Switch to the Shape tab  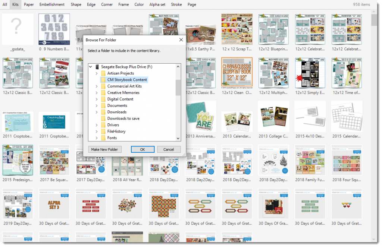pyautogui.click(x=76, y=4)
